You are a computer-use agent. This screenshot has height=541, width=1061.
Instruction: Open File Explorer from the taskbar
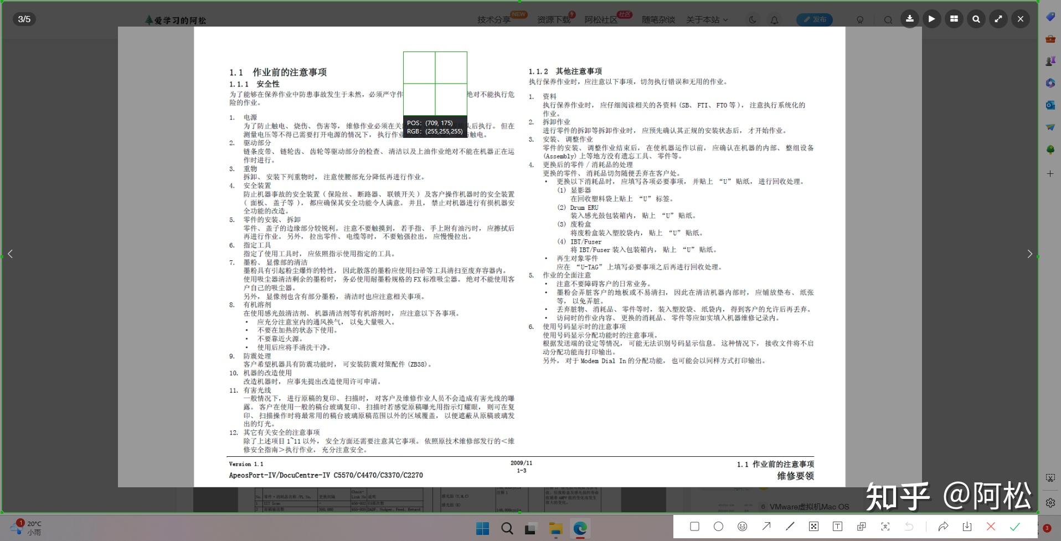[555, 529]
